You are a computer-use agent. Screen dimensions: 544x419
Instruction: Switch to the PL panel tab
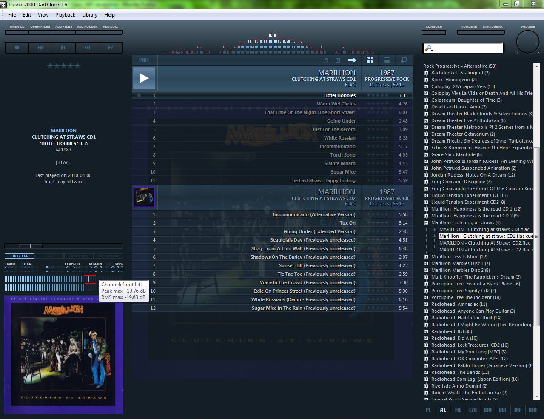click(x=428, y=410)
